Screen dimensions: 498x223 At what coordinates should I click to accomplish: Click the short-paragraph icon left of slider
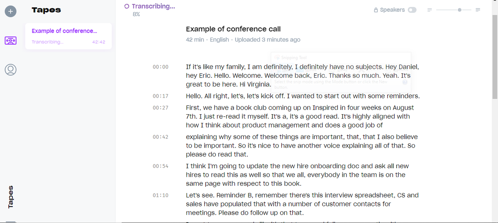point(430,10)
